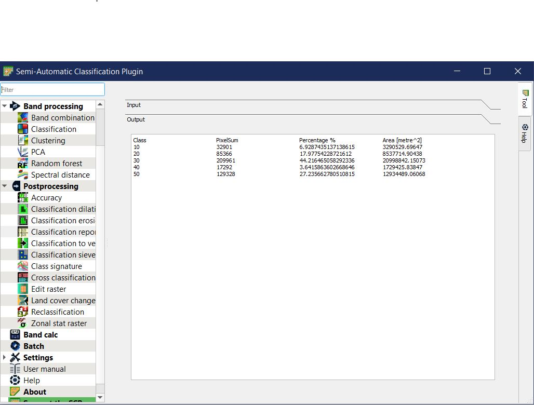Open the User manual entry

coord(44,369)
